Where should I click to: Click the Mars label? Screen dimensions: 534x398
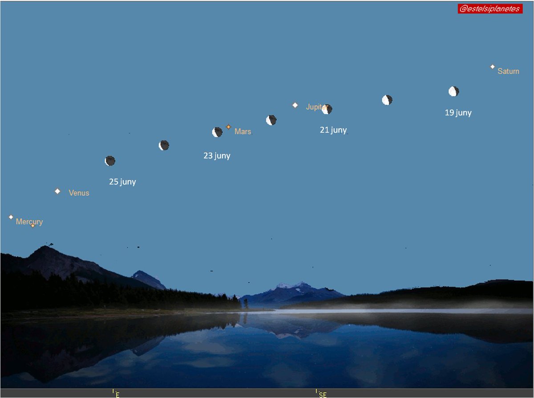point(243,132)
